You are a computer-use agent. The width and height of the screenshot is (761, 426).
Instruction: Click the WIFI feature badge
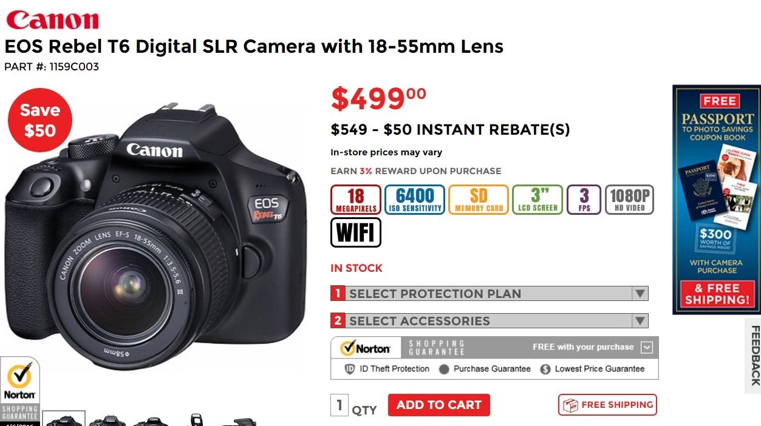356,232
